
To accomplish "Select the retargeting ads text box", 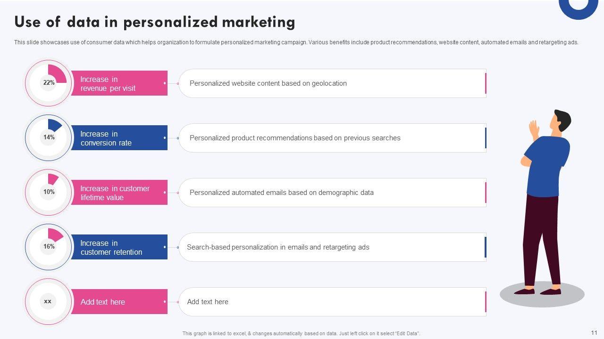I will 332,247.
